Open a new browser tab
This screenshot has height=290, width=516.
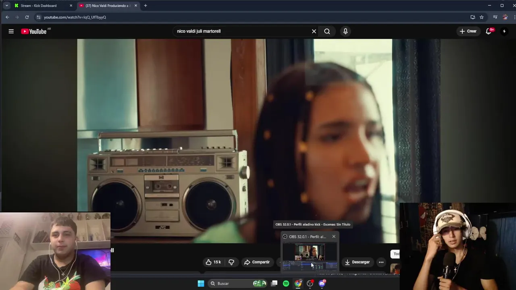coord(146,6)
